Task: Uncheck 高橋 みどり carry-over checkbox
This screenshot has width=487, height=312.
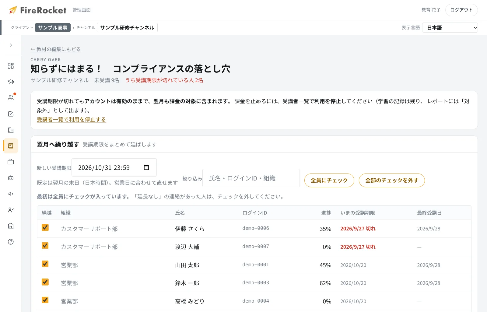Action: point(45,300)
